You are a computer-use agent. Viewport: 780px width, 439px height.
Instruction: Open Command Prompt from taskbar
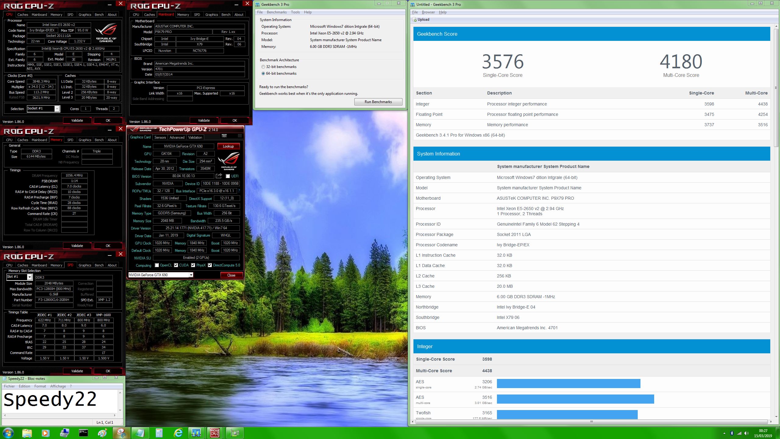(x=83, y=433)
